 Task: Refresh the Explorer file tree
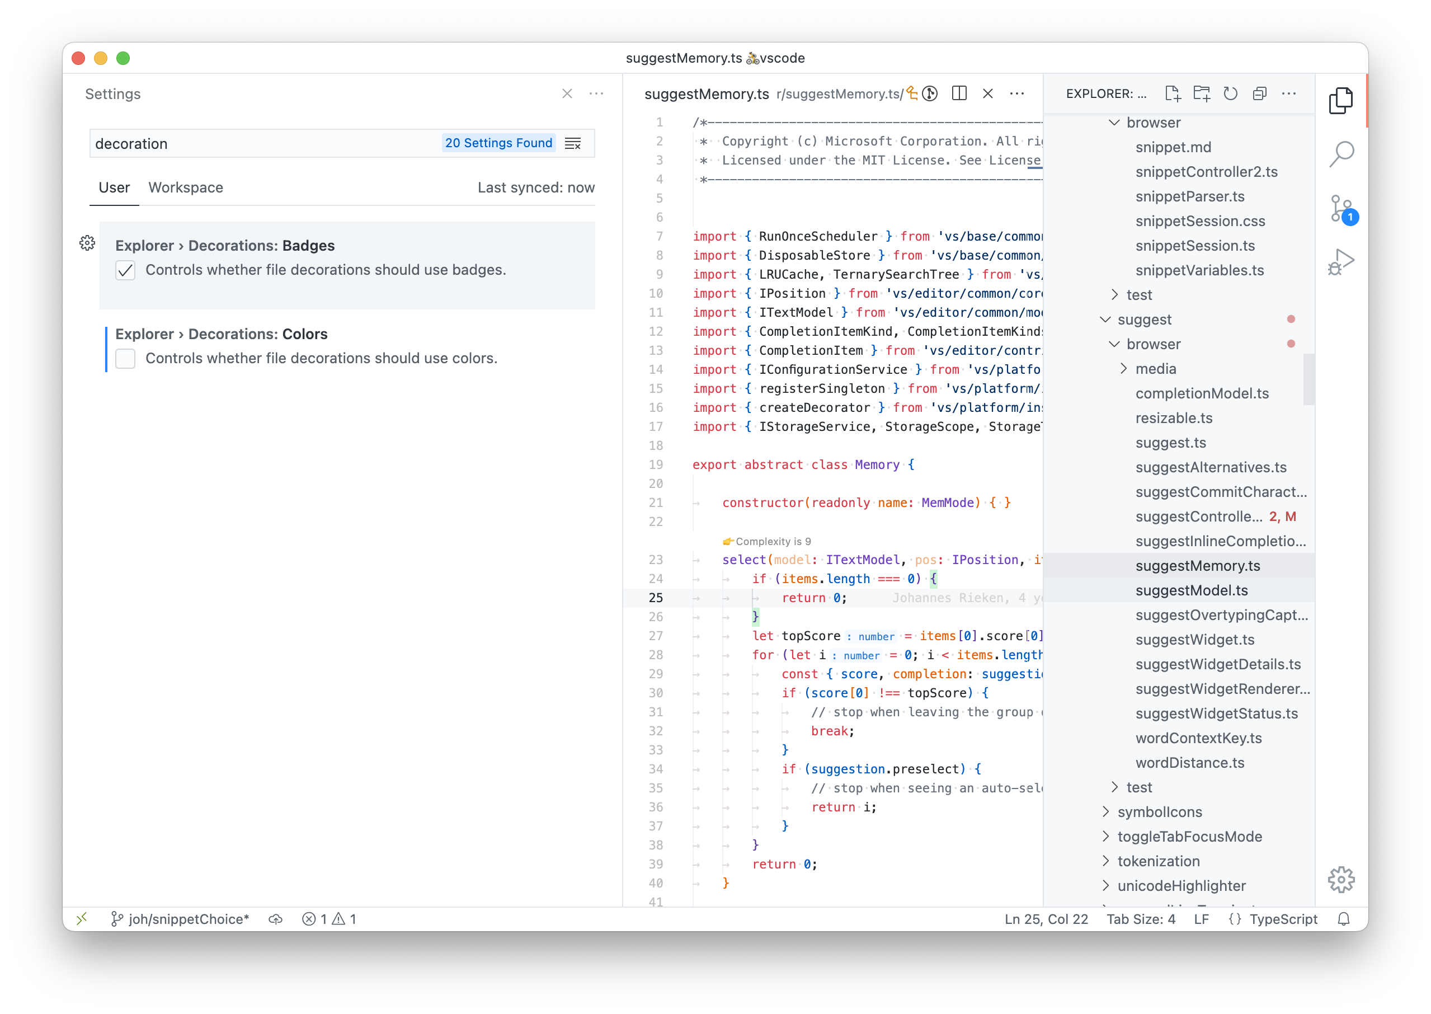pyautogui.click(x=1230, y=93)
